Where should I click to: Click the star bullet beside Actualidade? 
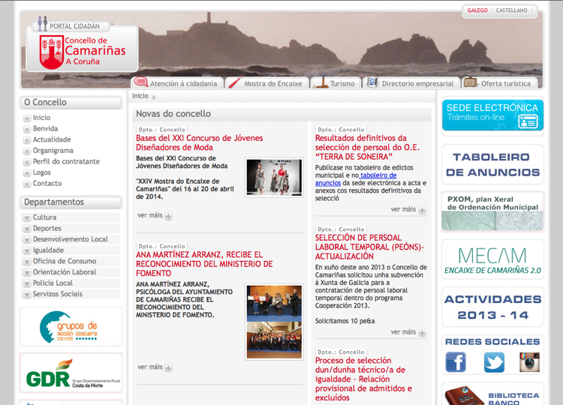[26, 140]
